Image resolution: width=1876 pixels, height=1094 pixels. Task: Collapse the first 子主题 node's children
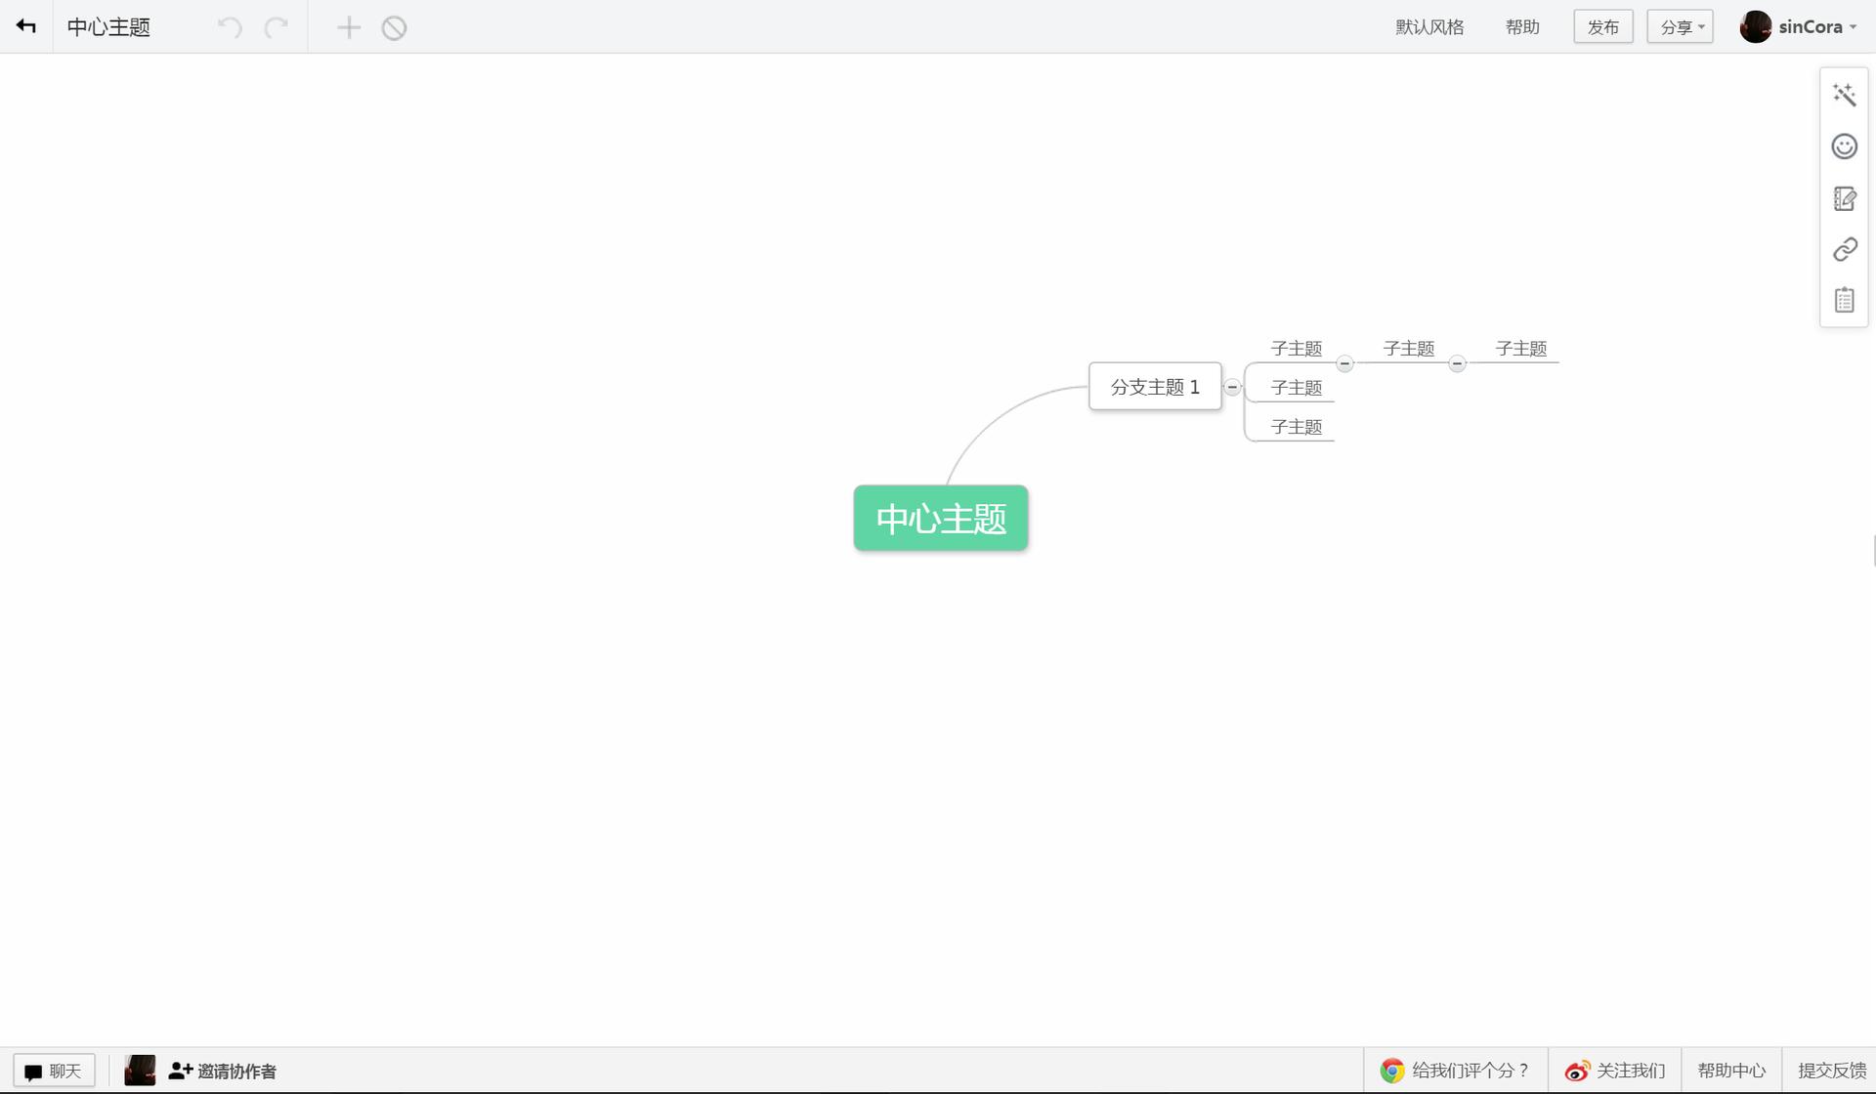(x=1344, y=363)
